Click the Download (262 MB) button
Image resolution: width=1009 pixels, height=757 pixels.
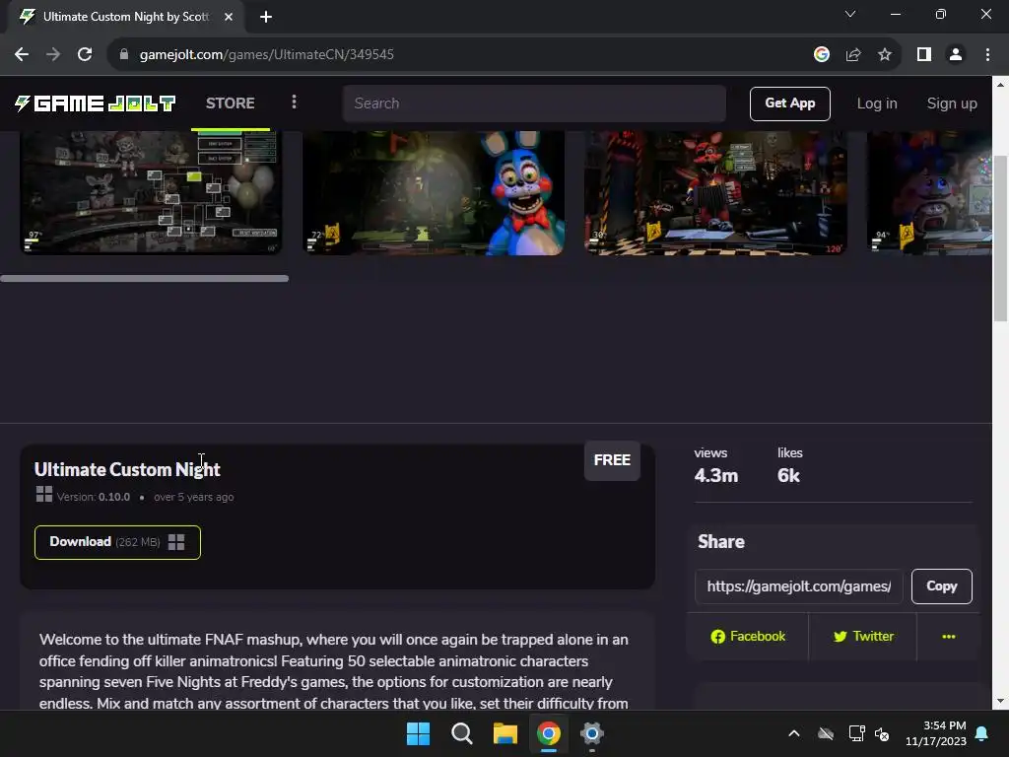coord(118,542)
